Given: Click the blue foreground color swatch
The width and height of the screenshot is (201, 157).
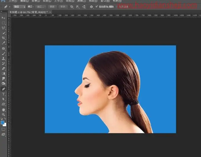Looking at the screenshot, I should tap(2, 122).
